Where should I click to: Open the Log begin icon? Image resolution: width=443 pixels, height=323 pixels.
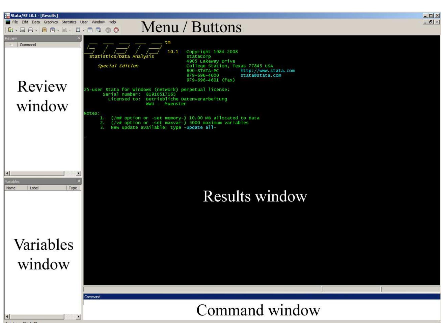(44, 29)
